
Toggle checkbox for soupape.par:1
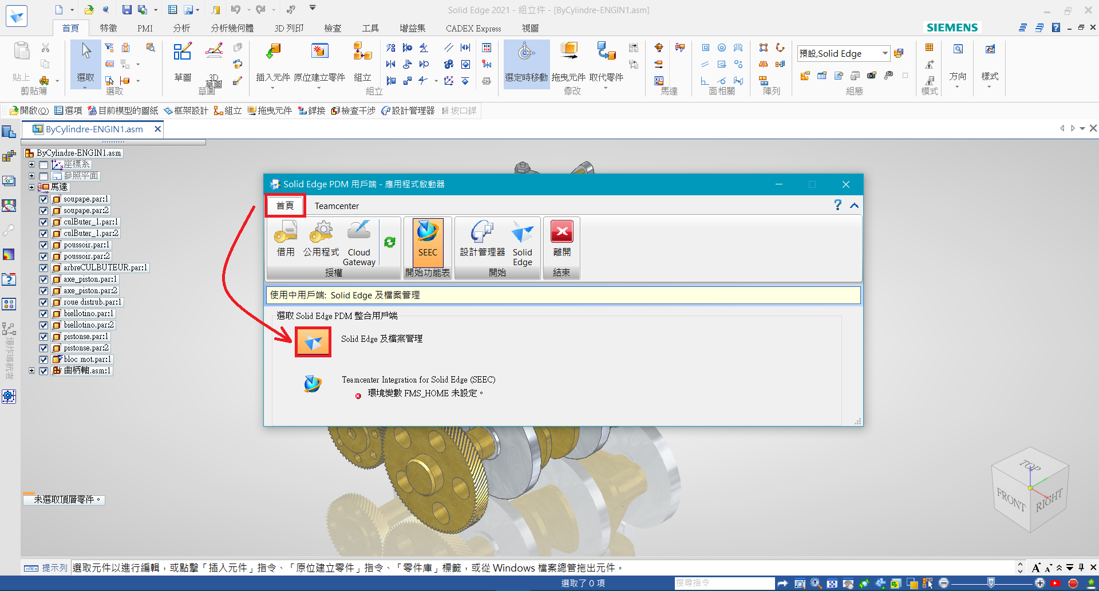coord(44,199)
